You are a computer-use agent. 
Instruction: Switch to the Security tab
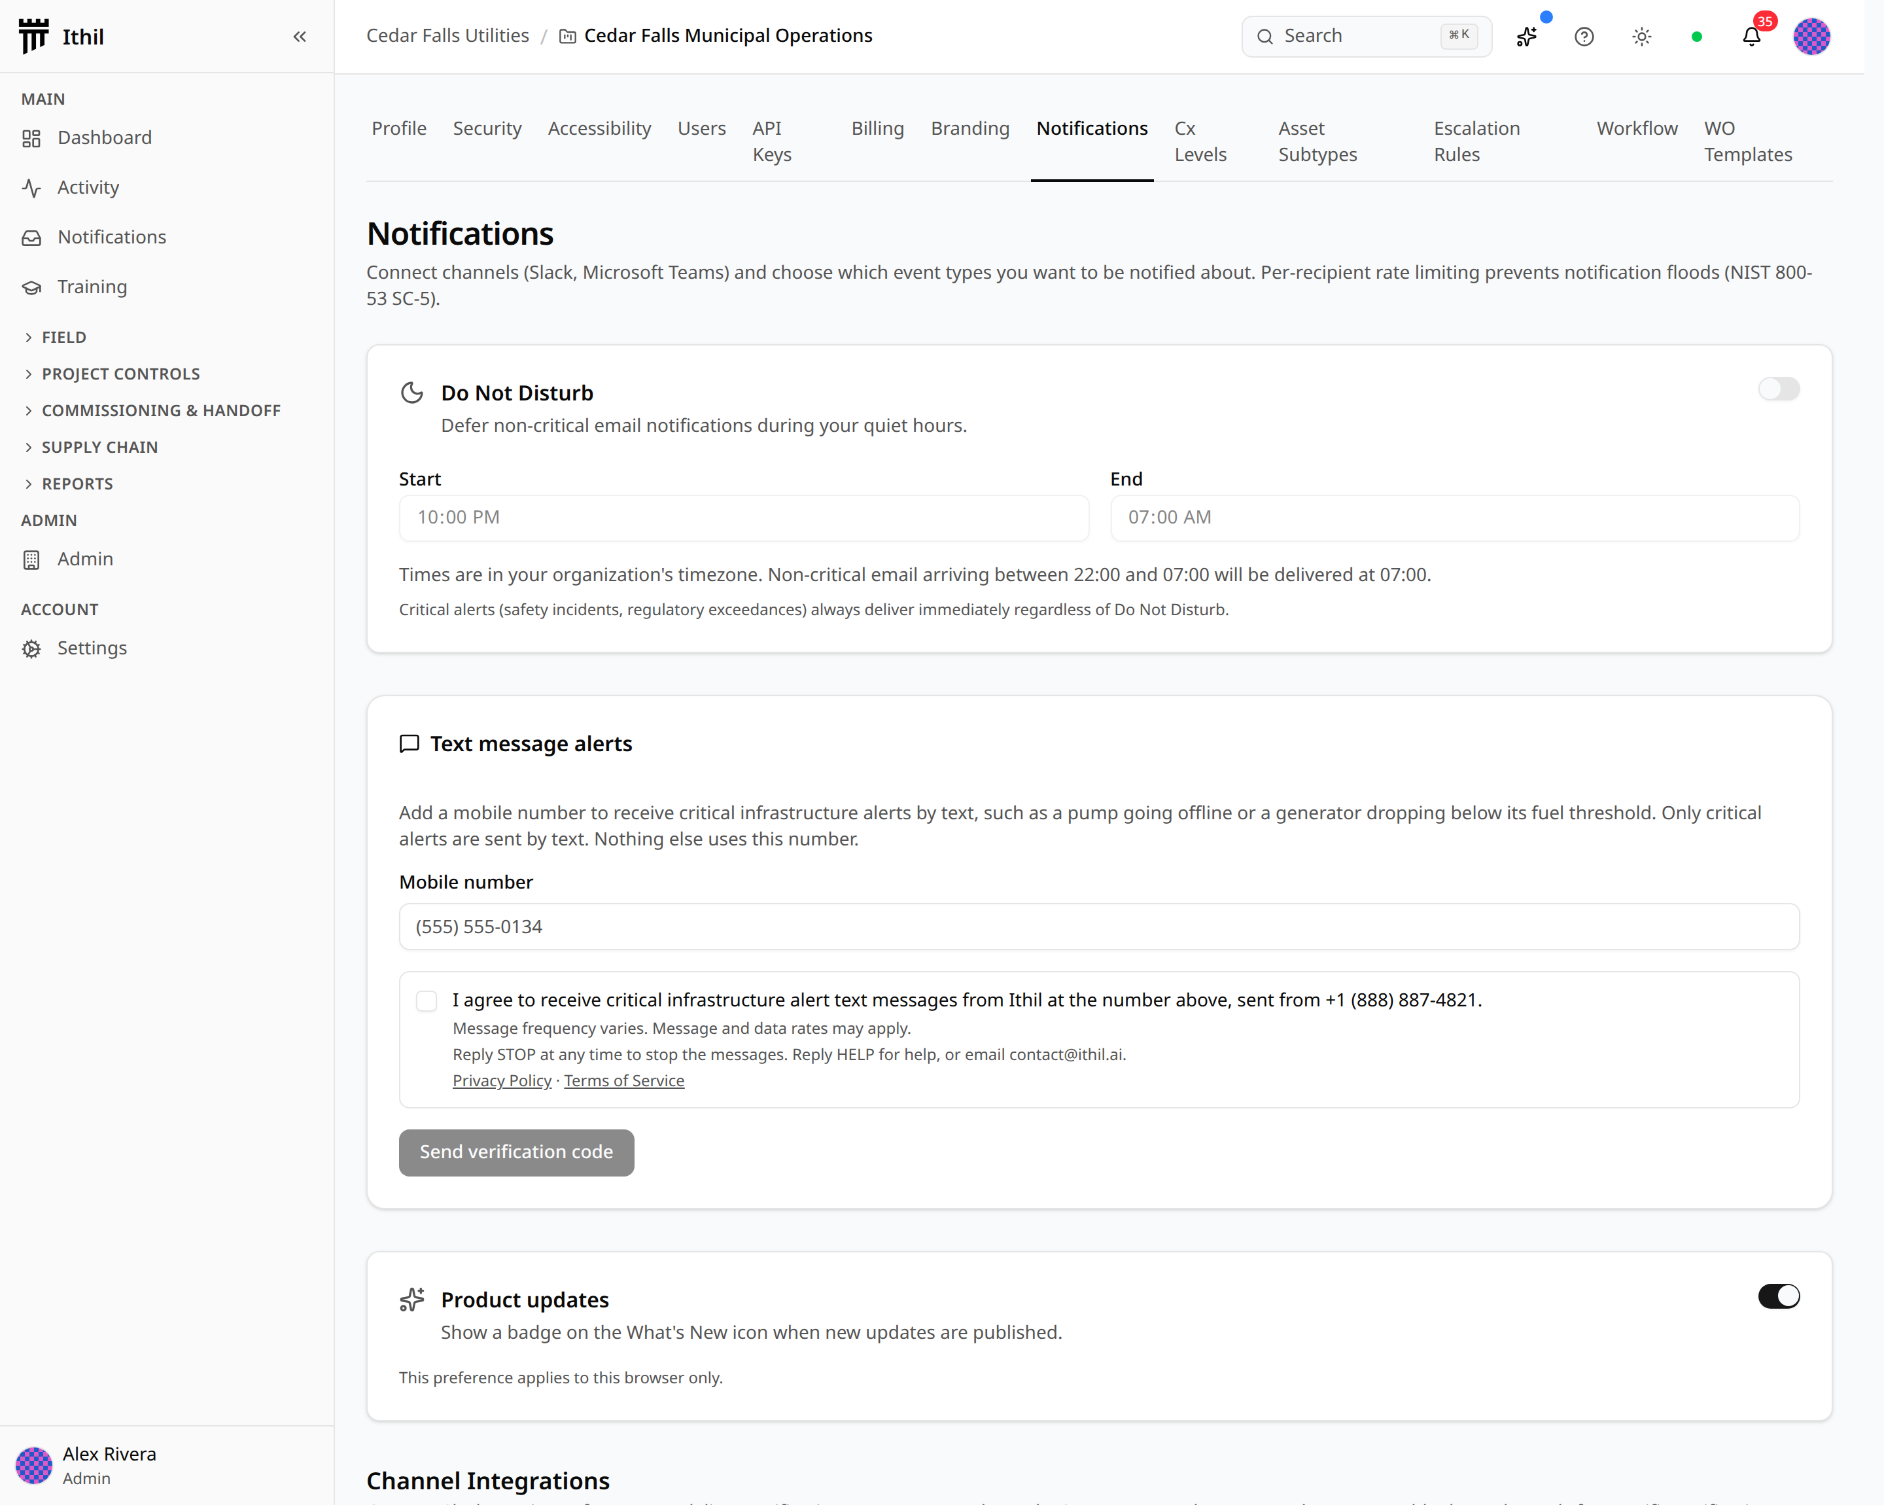(487, 128)
